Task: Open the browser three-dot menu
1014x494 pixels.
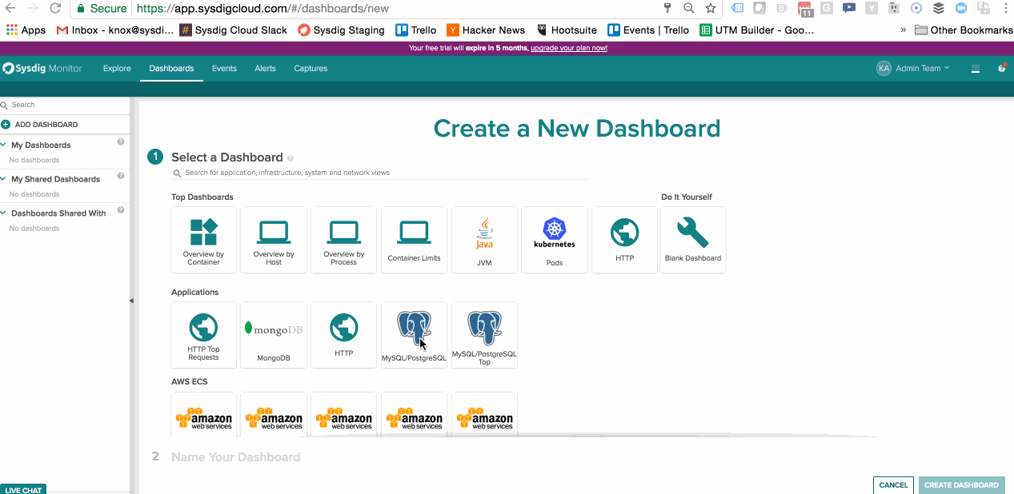Action: pos(1004,8)
